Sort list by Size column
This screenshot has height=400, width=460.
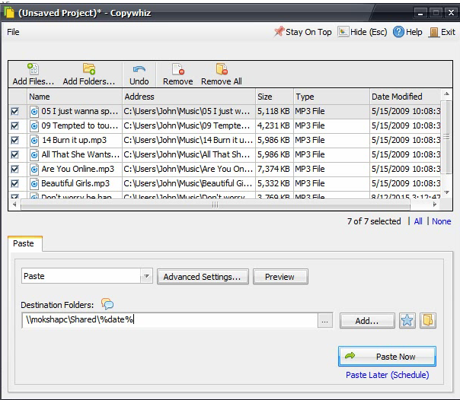tap(274, 97)
